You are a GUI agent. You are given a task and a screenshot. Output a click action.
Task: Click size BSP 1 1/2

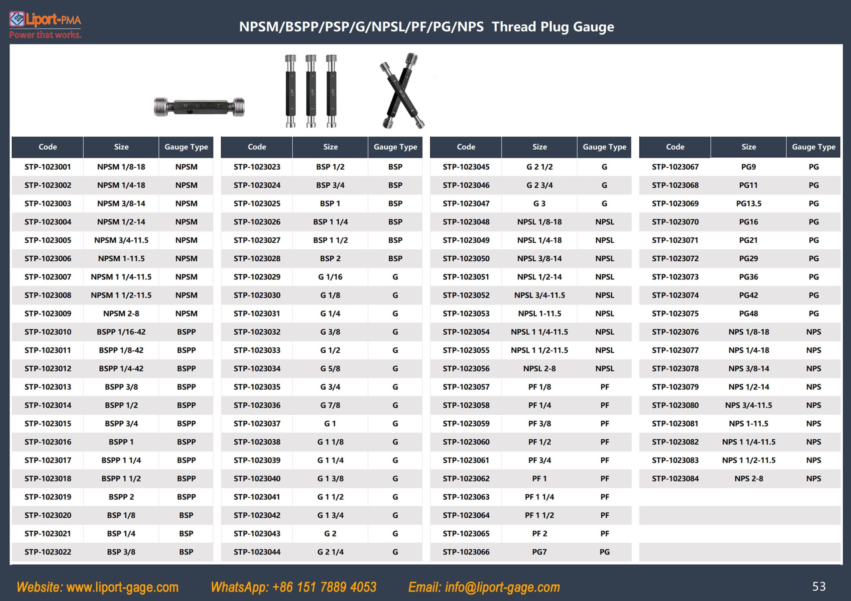click(330, 240)
